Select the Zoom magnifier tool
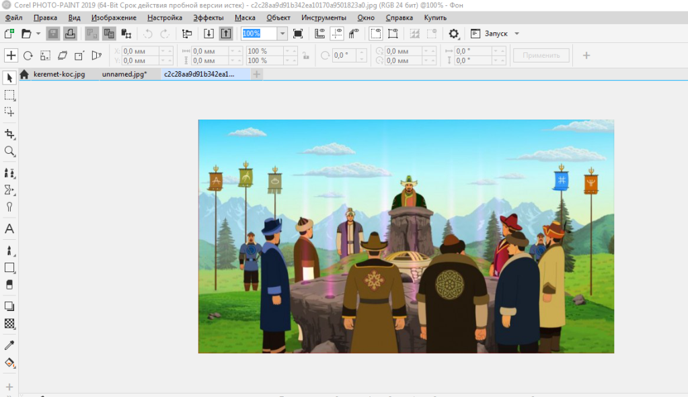 [9, 151]
